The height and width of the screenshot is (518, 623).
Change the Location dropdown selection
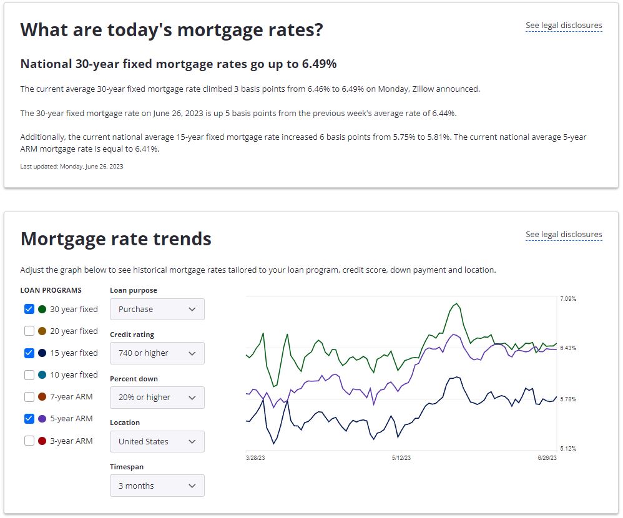157,441
